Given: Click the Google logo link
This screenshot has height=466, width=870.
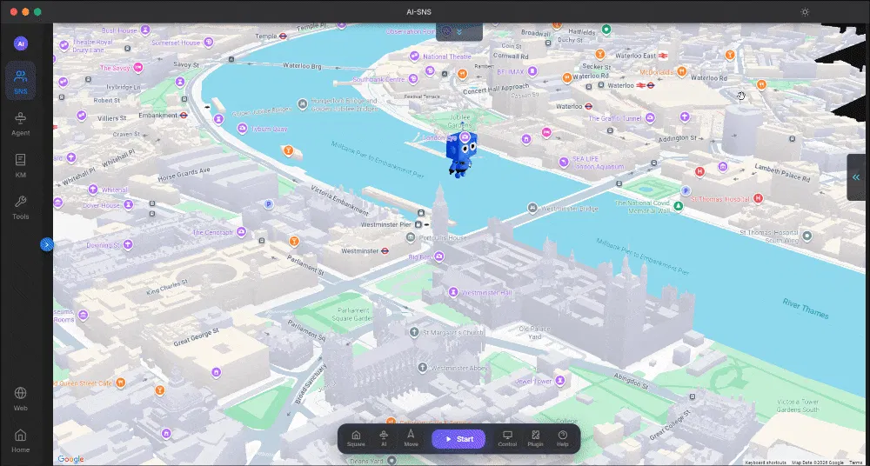Looking at the screenshot, I should click(x=70, y=459).
